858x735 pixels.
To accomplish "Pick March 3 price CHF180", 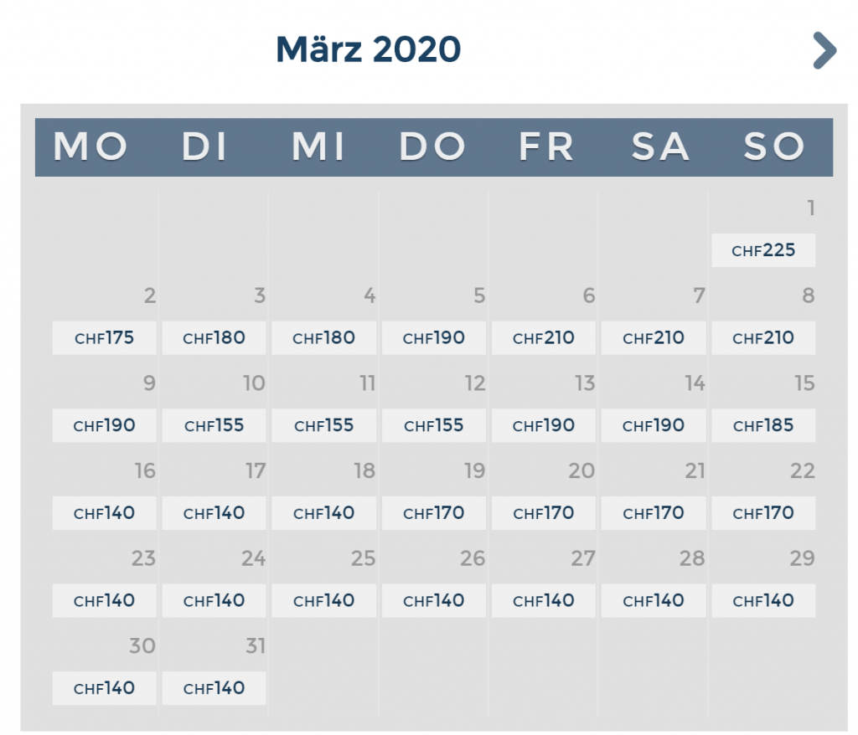I will click(x=214, y=338).
